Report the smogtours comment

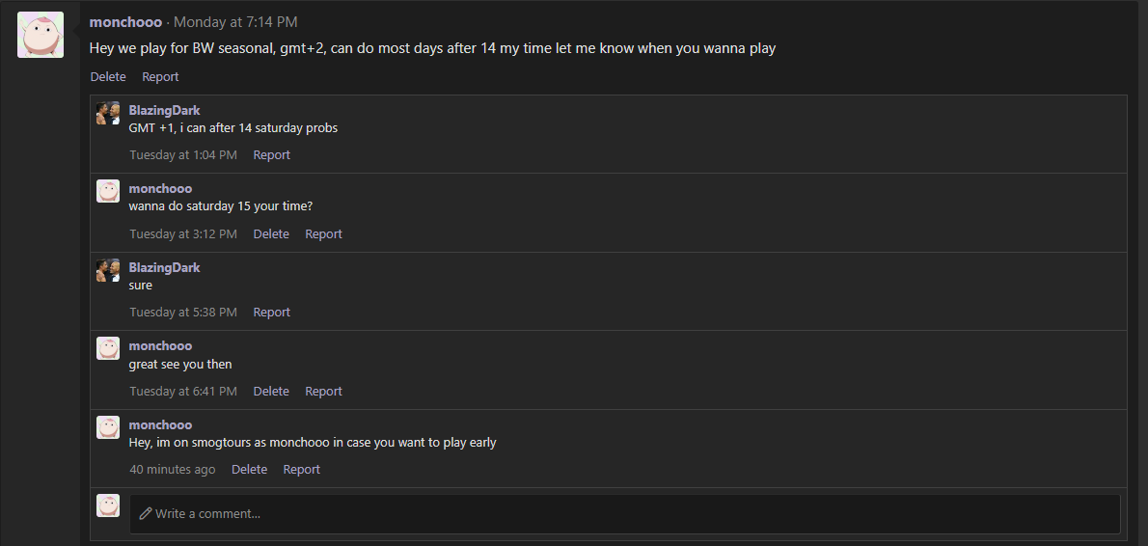click(x=302, y=470)
